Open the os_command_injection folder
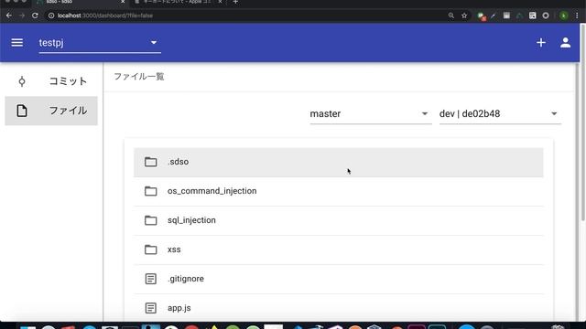586x329 pixels. [x=338, y=191]
